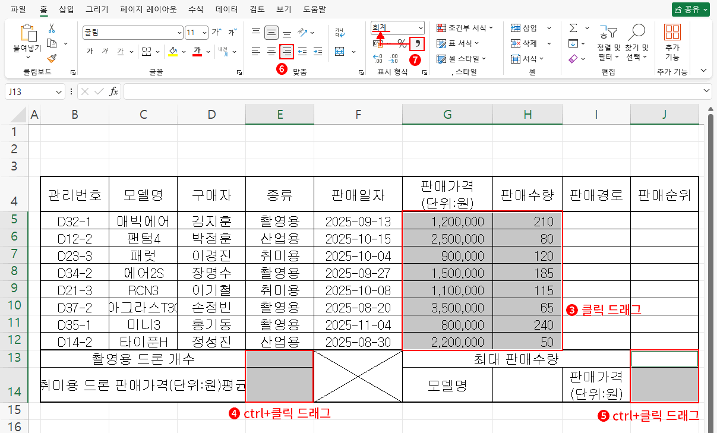
Task: Toggle italic formatting
Action: click(x=106, y=52)
